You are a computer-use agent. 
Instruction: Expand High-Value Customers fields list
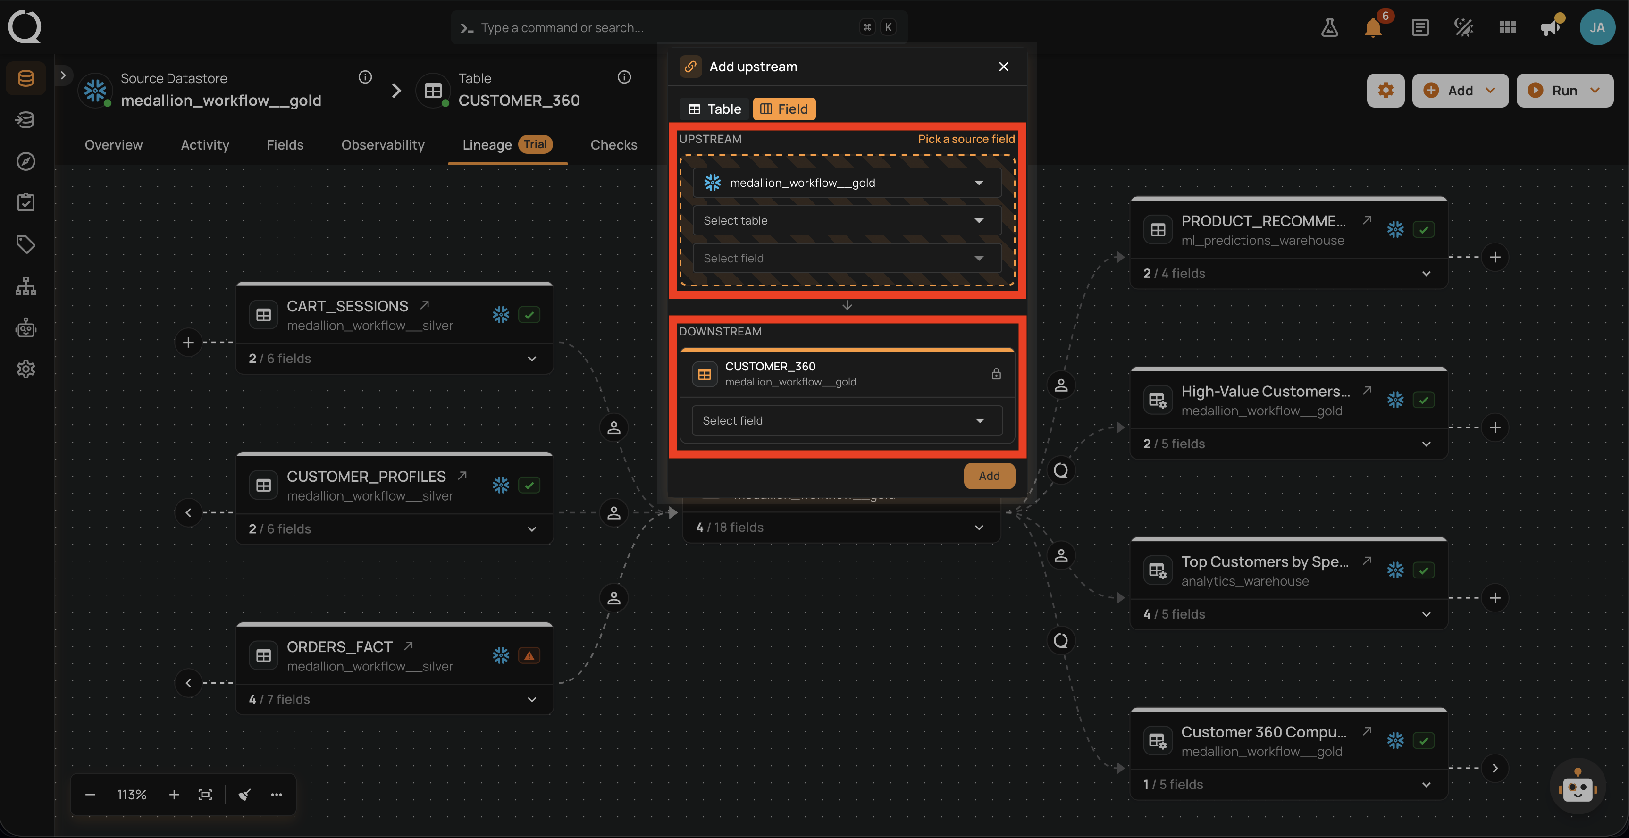1426,444
